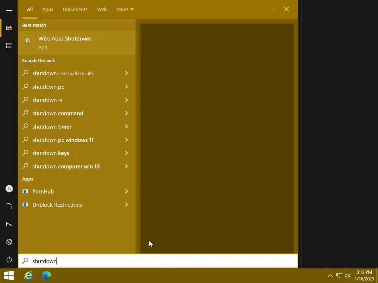
Task: Open the Wise Auto Shutdown best match
Action: coord(77,43)
